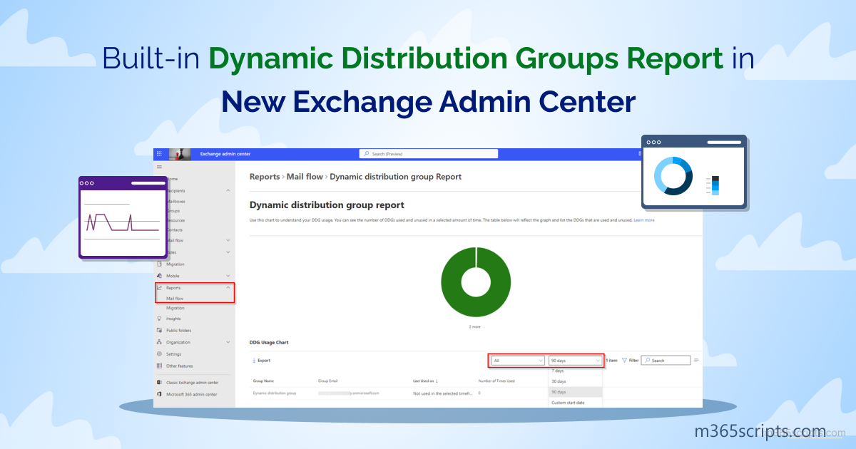Open the app launcher waffle icon
This screenshot has width=856, height=449.
point(159,154)
